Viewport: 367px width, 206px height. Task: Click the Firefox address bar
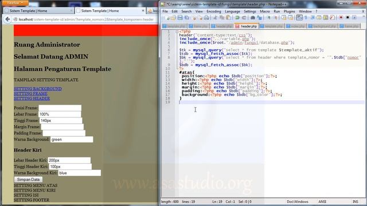86,19
